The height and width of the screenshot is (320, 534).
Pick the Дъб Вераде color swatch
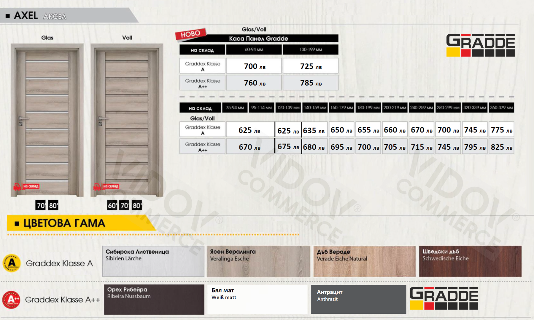pos(365,261)
